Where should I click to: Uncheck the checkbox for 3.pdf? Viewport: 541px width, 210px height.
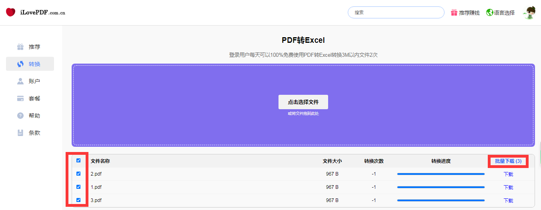(x=78, y=200)
